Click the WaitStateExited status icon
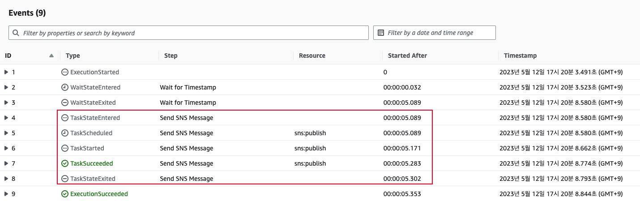The width and height of the screenshot is (640, 201). [65, 103]
